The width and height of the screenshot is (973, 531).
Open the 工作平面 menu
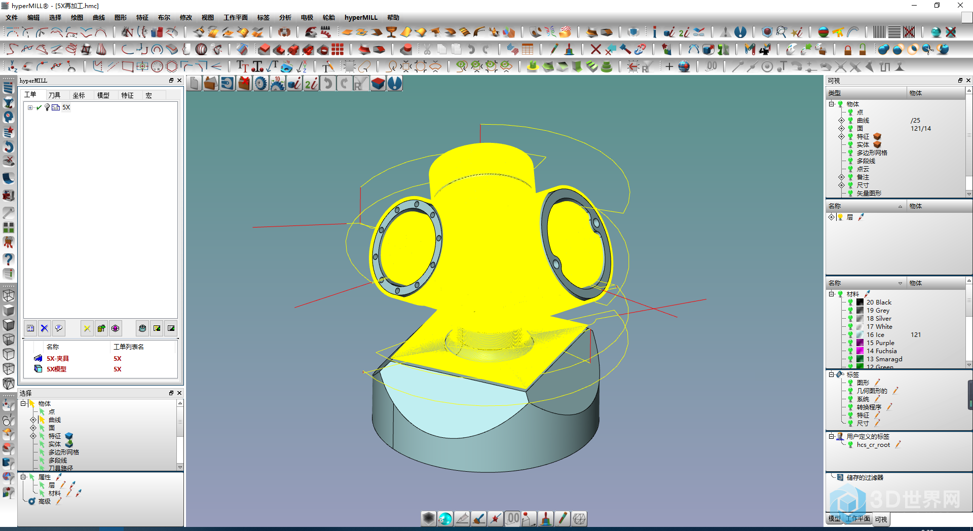point(236,17)
